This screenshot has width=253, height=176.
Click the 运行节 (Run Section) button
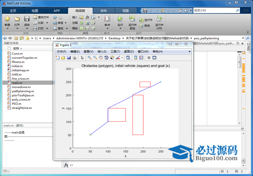(146, 20)
